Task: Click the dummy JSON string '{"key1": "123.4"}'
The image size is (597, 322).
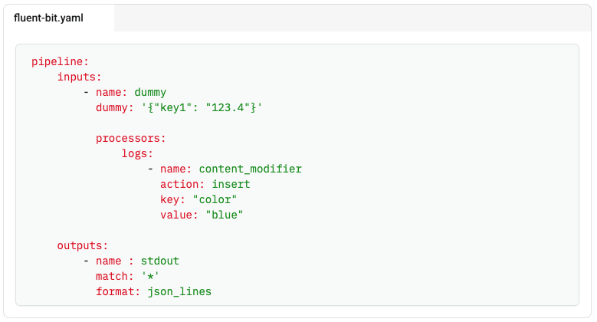Action: pyautogui.click(x=202, y=107)
